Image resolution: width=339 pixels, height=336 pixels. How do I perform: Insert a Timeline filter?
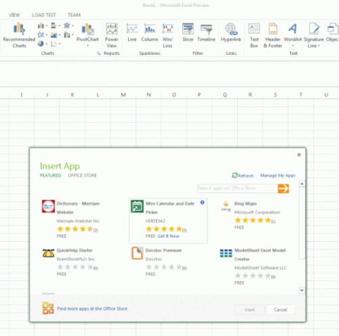pyautogui.click(x=206, y=33)
